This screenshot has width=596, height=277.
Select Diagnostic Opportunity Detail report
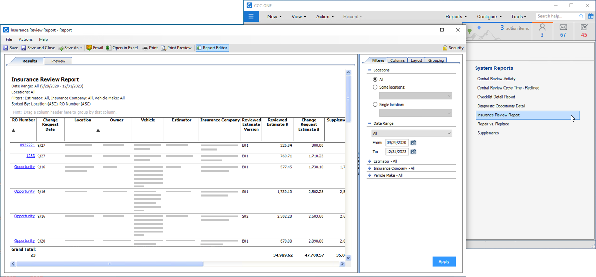tap(501, 106)
